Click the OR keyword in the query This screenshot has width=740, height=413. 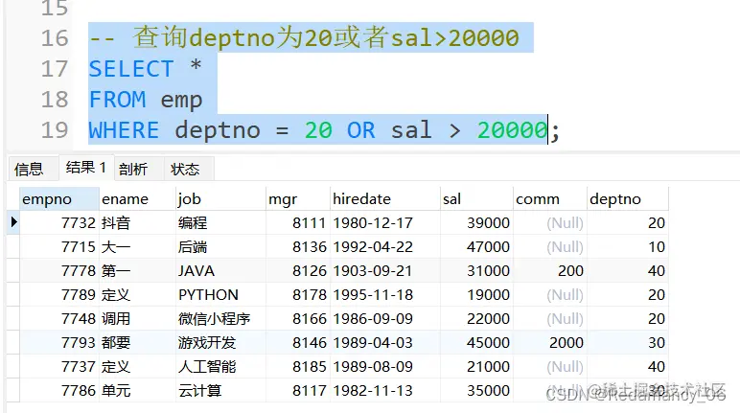tap(361, 130)
